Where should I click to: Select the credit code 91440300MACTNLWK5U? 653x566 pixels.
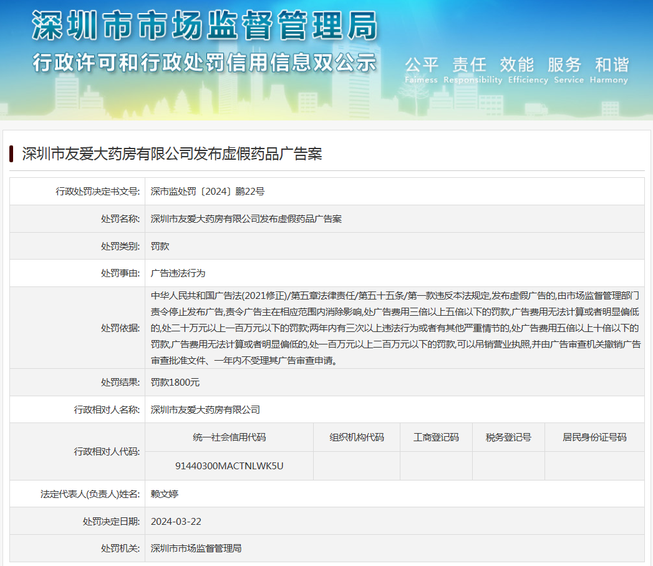pos(229,466)
